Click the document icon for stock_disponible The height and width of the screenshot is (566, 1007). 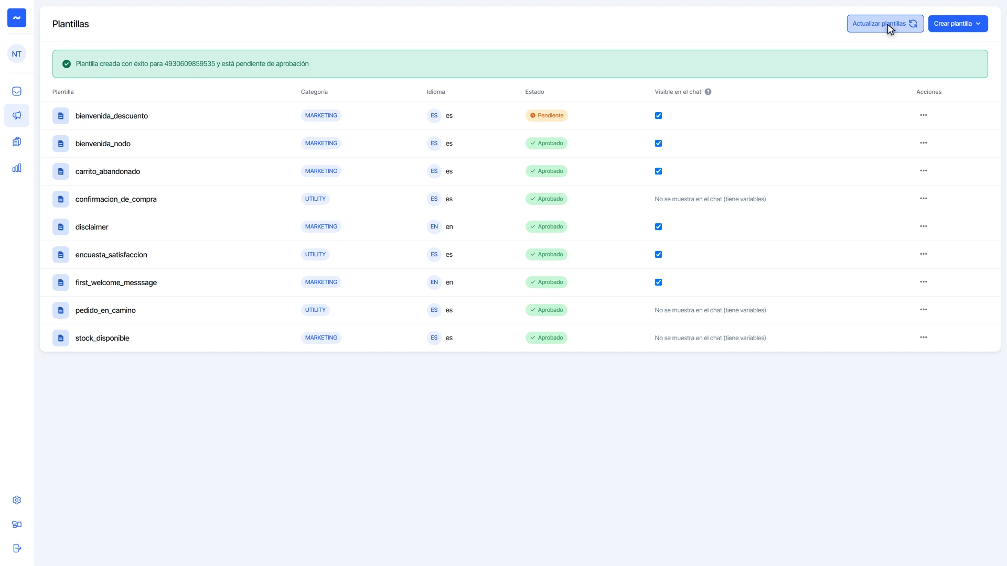coord(61,338)
